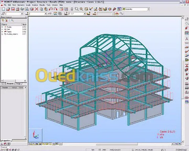Click the red Save floppy disk icon
Viewport: 189px width, 151px height.
pyautogui.click(x=13, y=9)
